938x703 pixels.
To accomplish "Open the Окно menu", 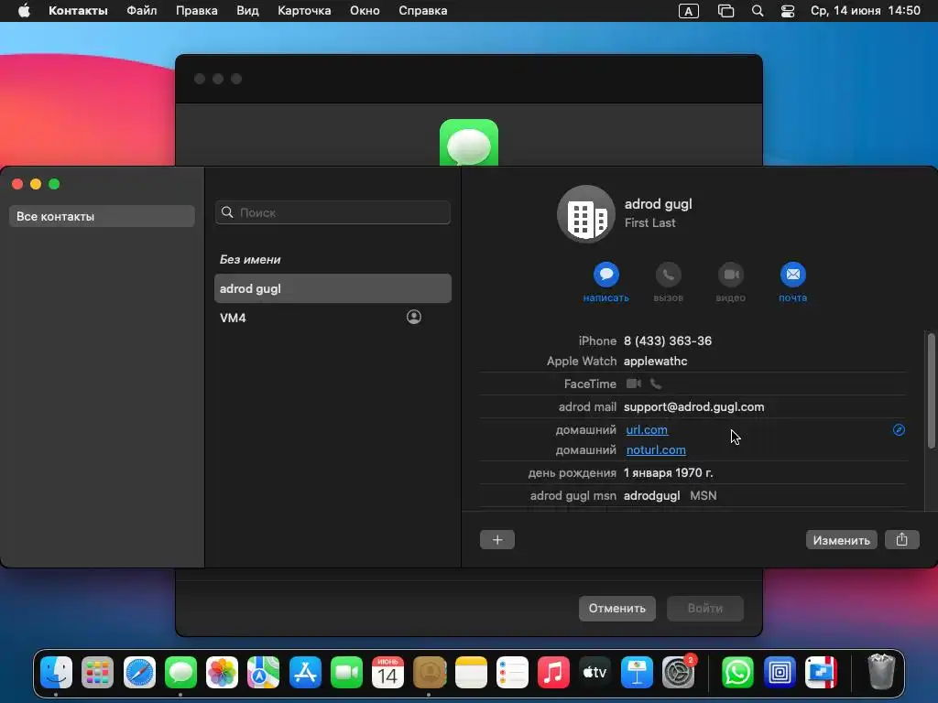I will coord(365,11).
